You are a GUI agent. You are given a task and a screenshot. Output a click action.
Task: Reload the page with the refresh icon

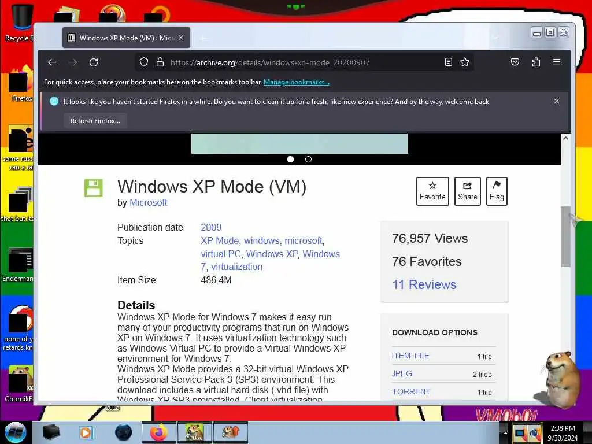pyautogui.click(x=94, y=62)
